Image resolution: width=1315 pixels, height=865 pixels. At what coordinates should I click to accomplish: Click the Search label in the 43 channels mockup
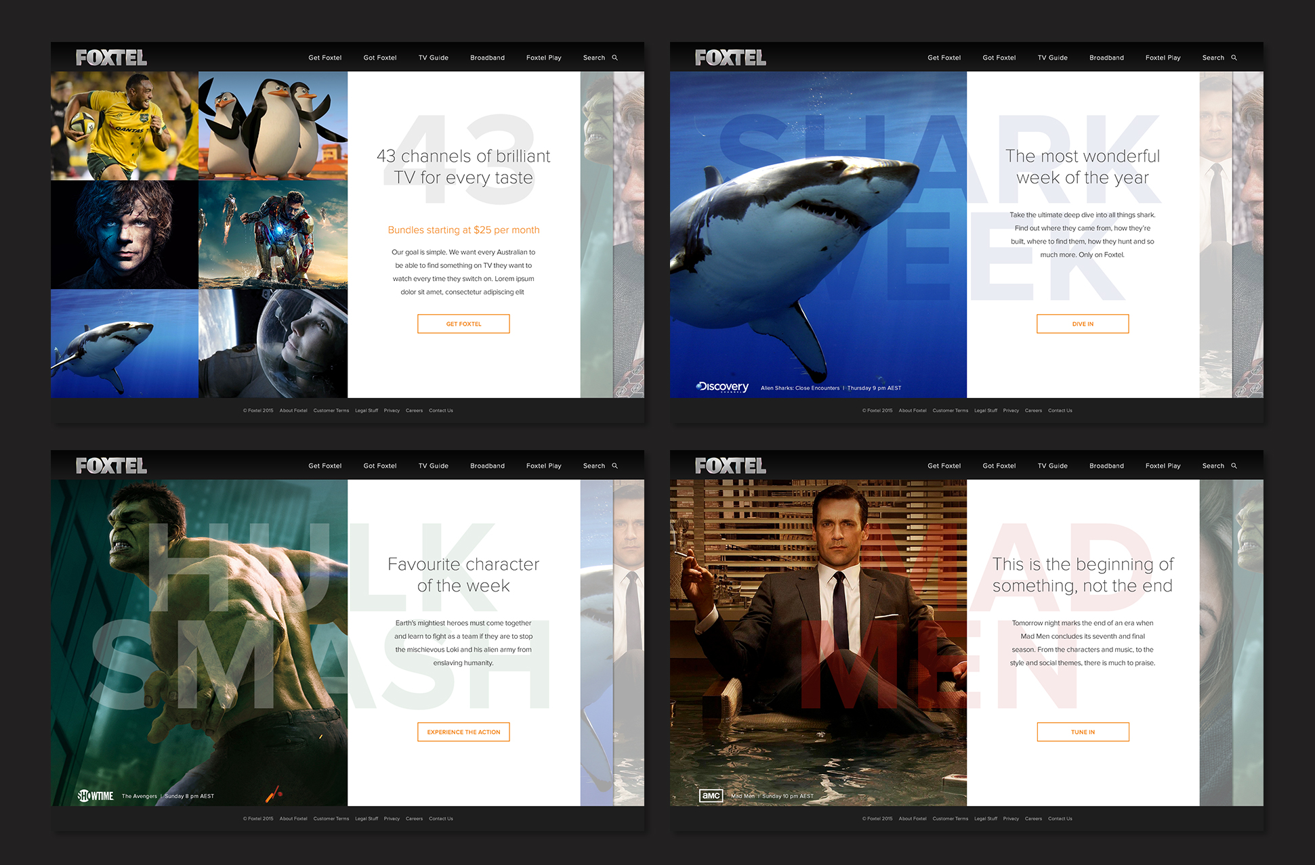pos(594,58)
